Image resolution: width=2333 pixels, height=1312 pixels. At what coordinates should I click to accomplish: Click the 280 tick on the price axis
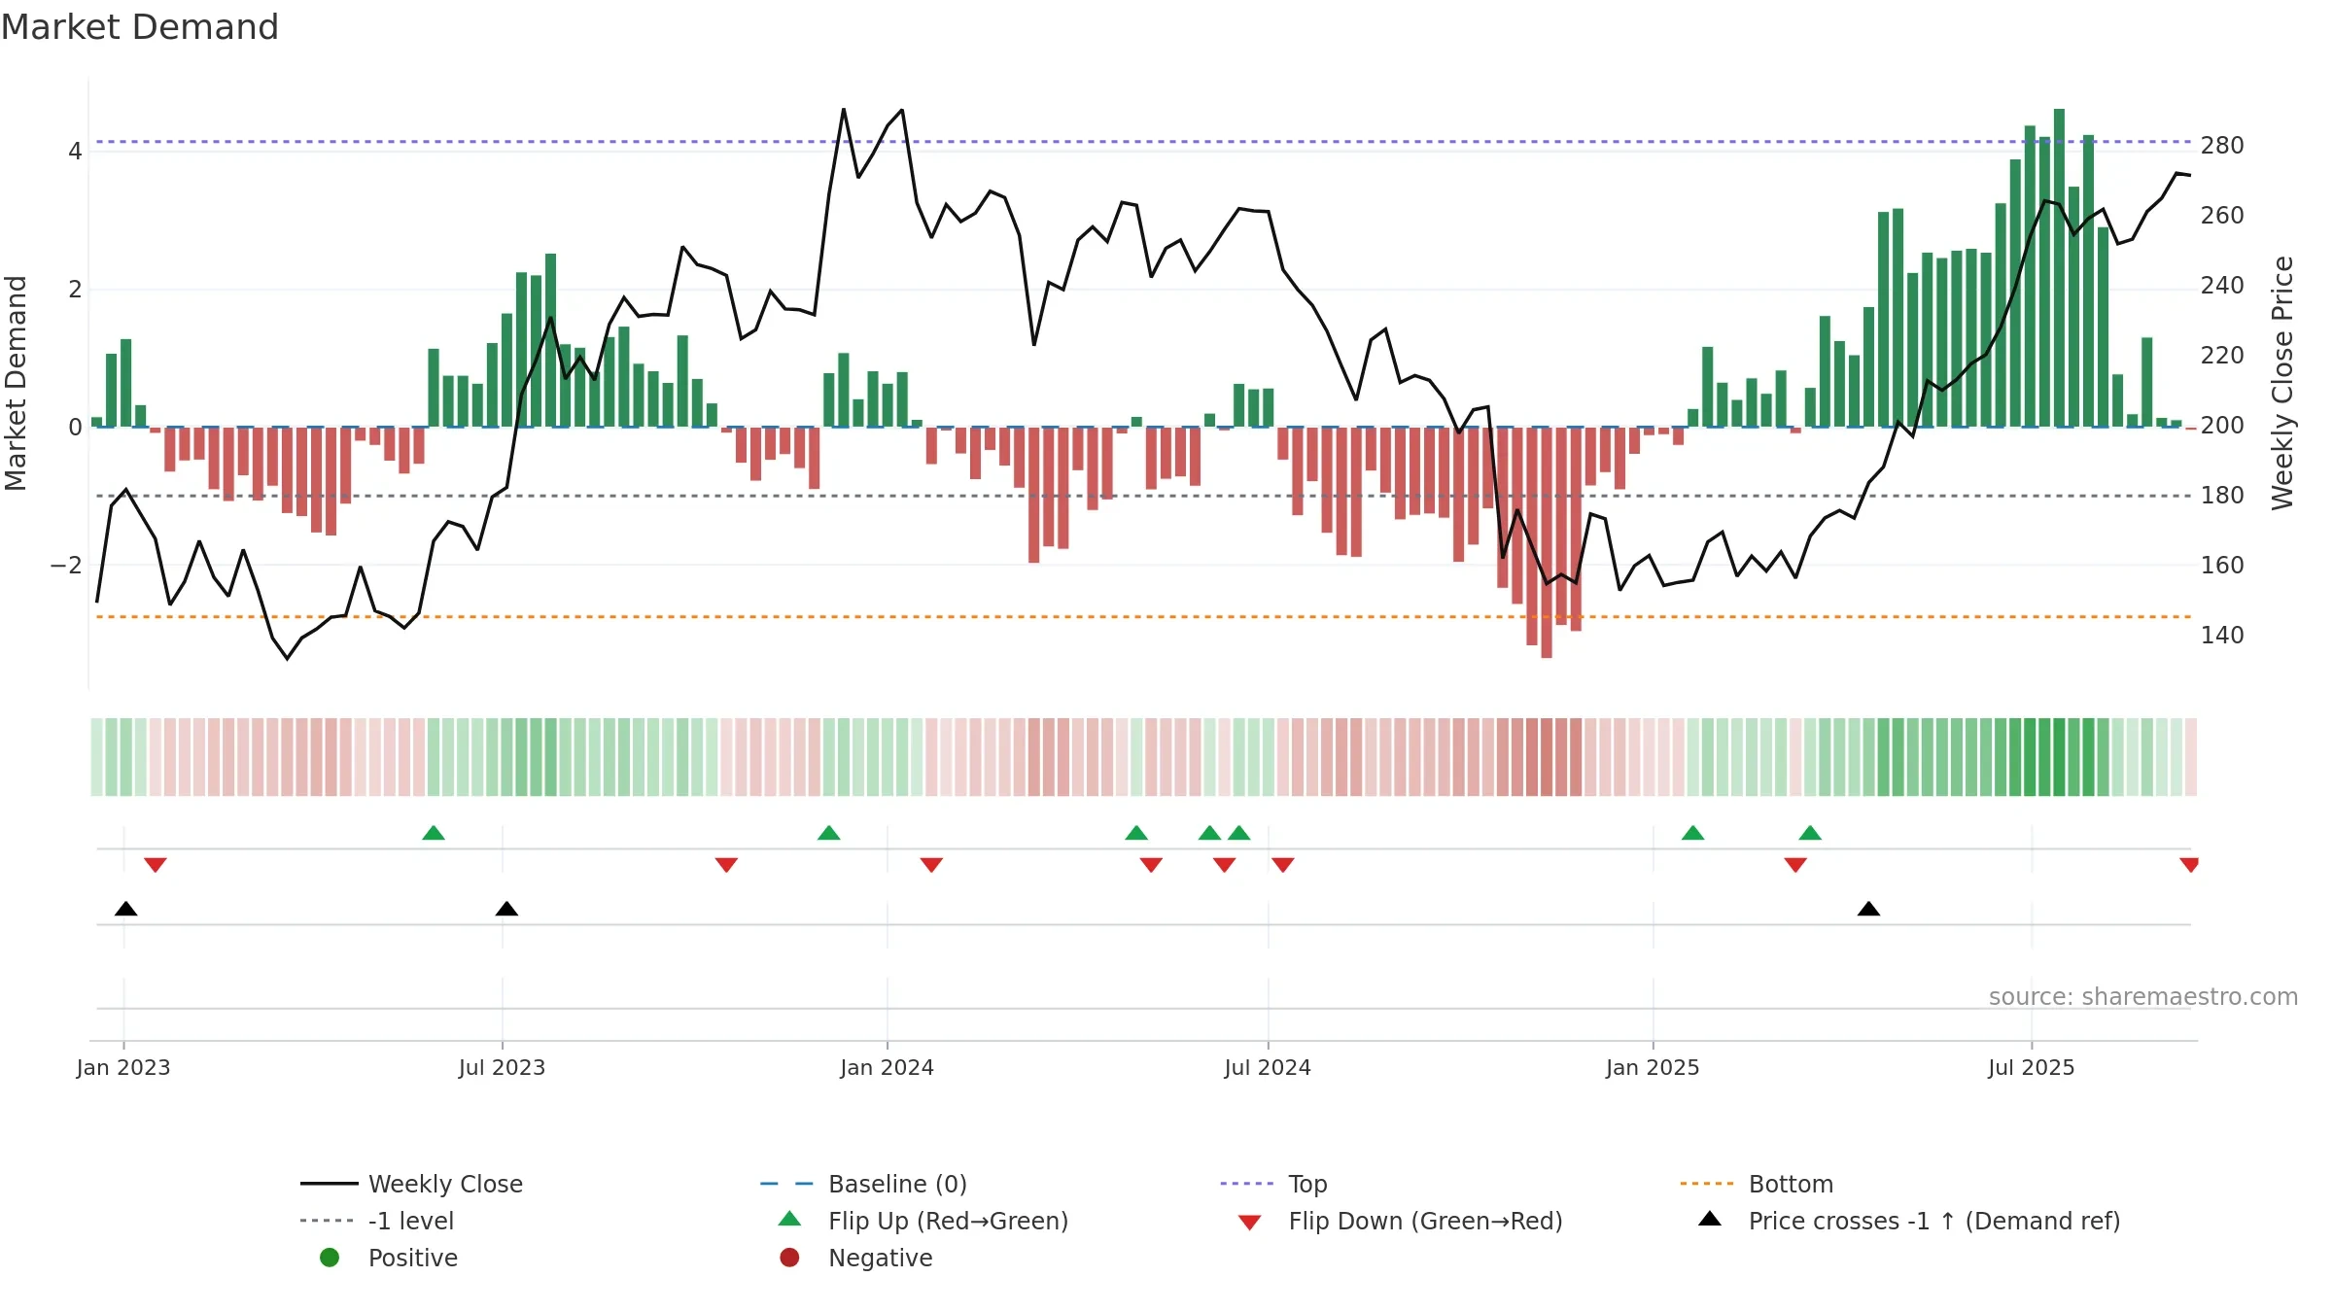pyautogui.click(x=2222, y=146)
